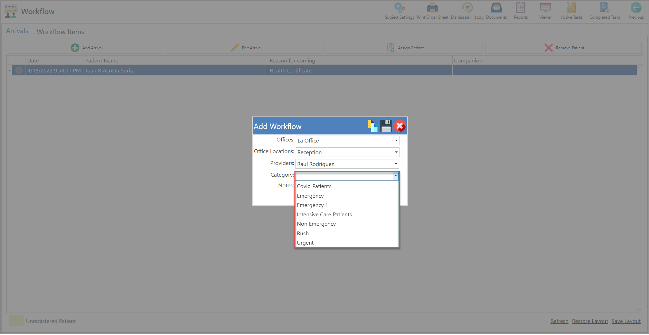Sort by the Patient Name column header
The width and height of the screenshot is (649, 335).
tap(176, 61)
